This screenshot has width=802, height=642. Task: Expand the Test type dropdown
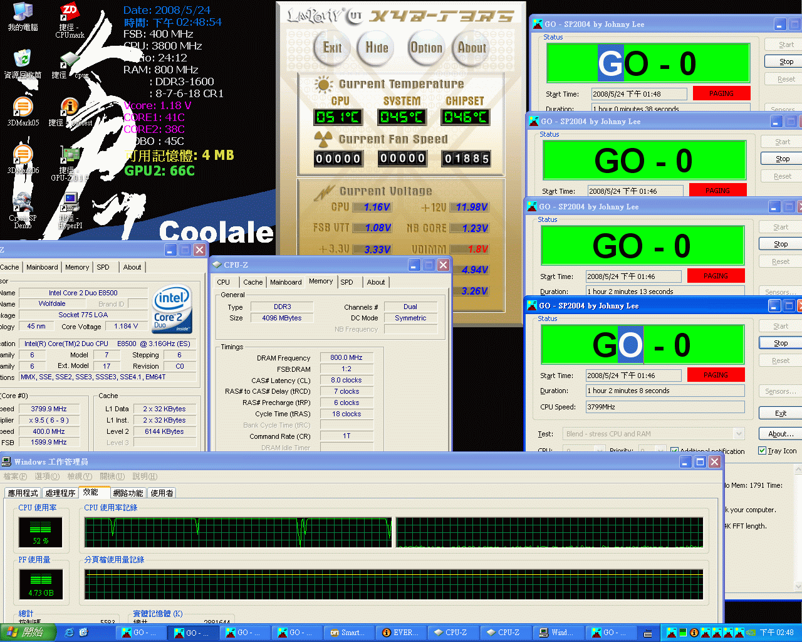(739, 434)
